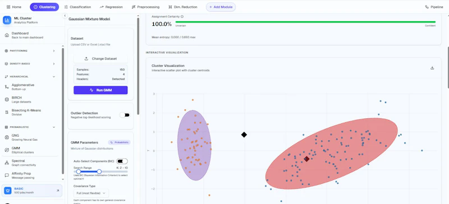Click the Partitioning section icon
Viewport: 449px width, 204px height.
pos(7,50)
